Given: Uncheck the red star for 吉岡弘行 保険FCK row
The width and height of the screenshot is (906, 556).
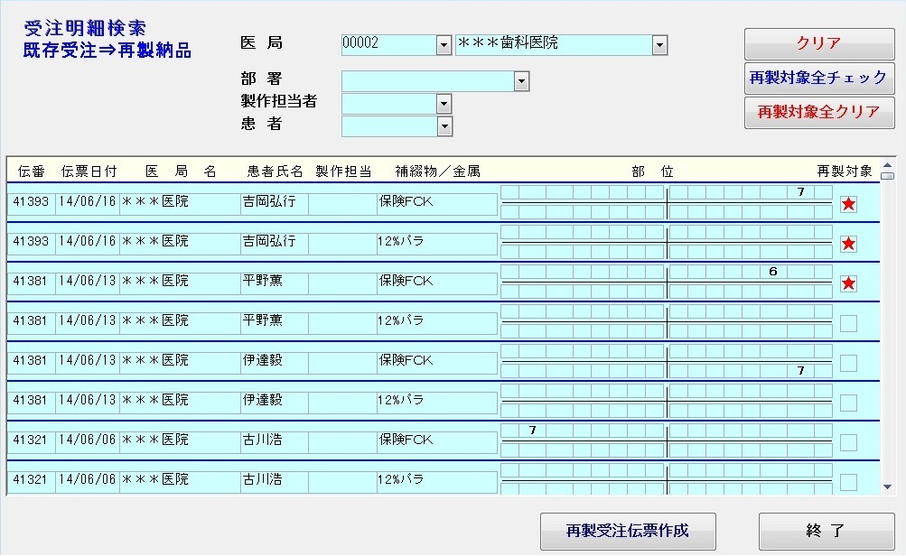Looking at the screenshot, I should click(848, 204).
